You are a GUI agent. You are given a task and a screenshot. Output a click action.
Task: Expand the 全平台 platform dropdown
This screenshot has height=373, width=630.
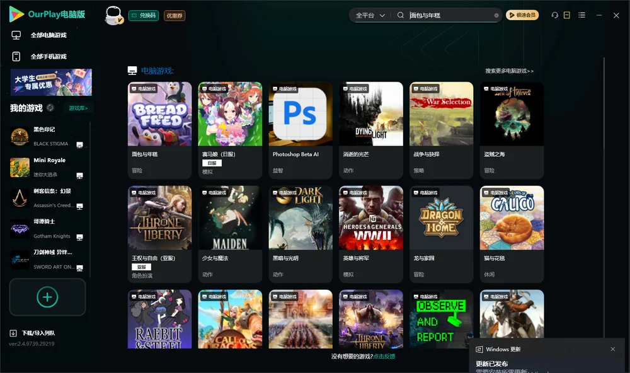coord(370,15)
